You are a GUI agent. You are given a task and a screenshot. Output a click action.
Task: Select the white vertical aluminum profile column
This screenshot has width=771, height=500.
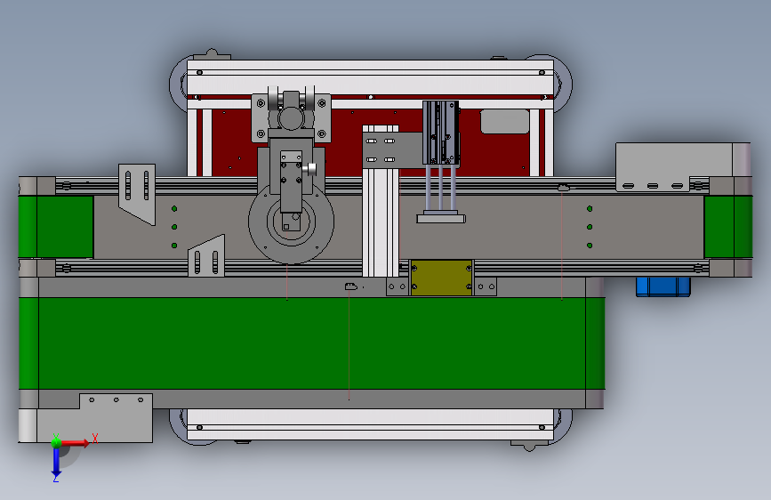[x=381, y=222]
